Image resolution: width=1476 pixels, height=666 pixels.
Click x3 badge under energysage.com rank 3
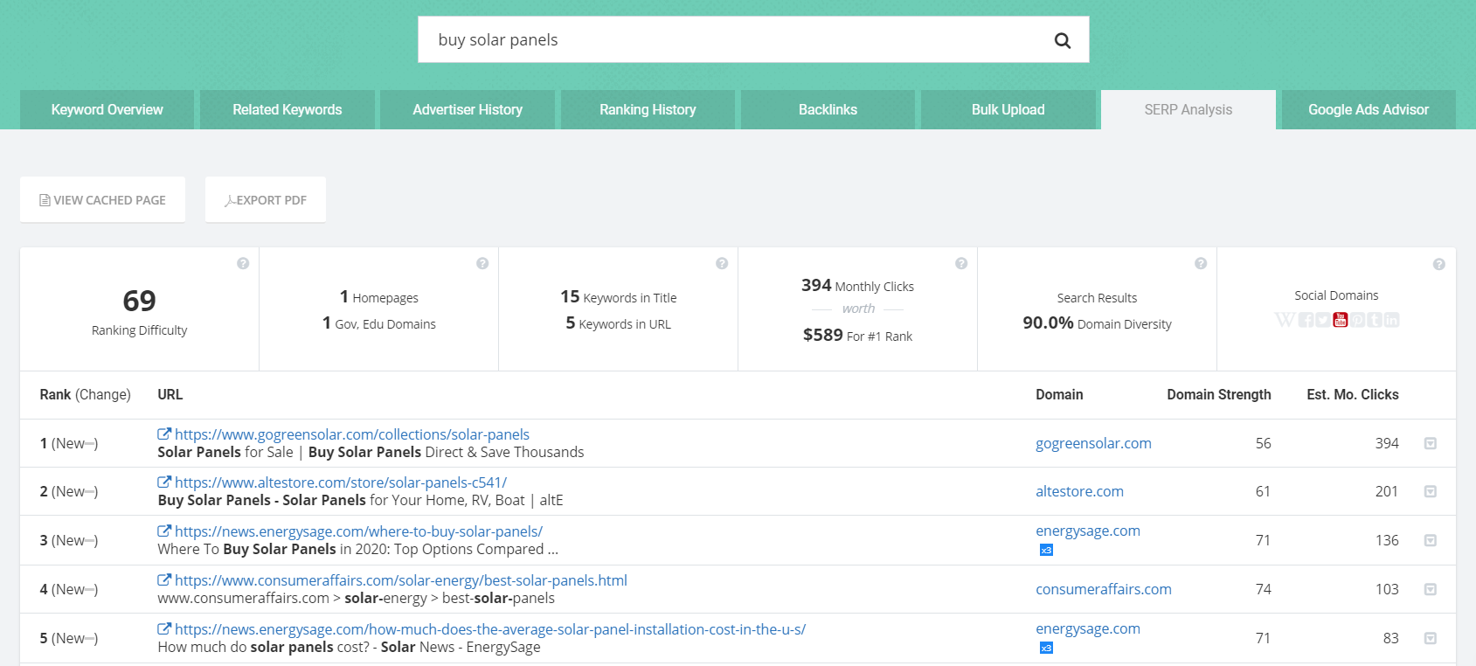[1046, 550]
